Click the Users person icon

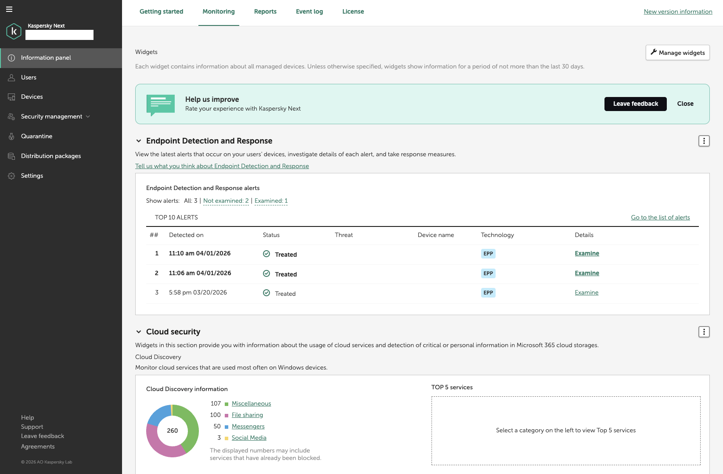(x=11, y=78)
